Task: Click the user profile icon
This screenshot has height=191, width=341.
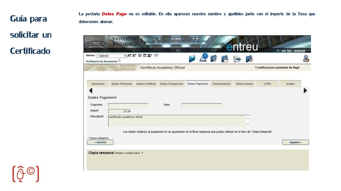Action: (x=306, y=59)
